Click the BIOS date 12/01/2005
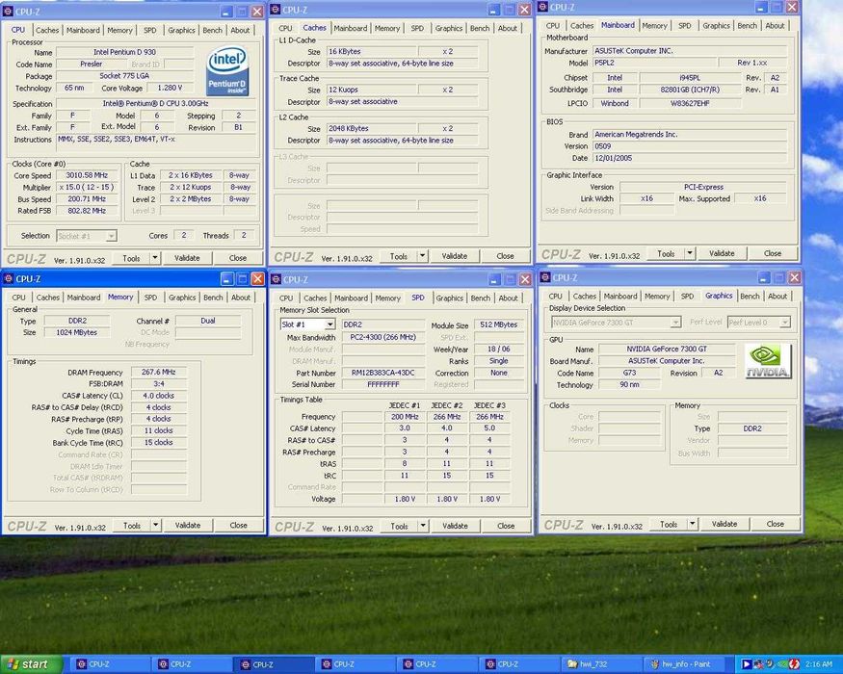 pos(690,158)
